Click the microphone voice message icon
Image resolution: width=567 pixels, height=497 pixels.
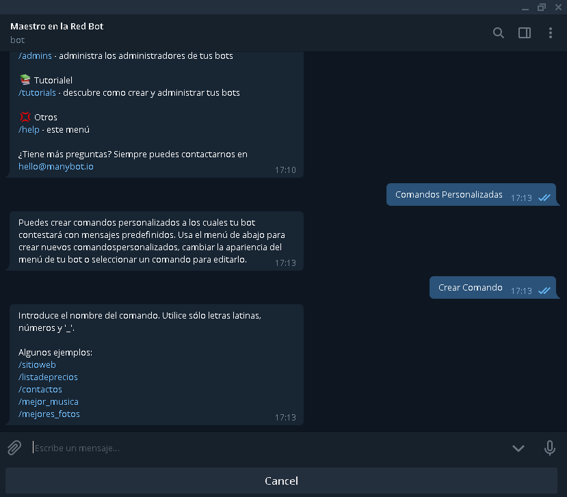point(550,448)
